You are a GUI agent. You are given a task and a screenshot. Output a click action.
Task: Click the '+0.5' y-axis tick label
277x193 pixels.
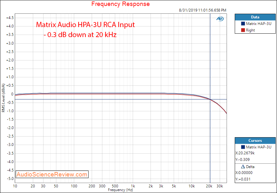click(x=10, y=85)
